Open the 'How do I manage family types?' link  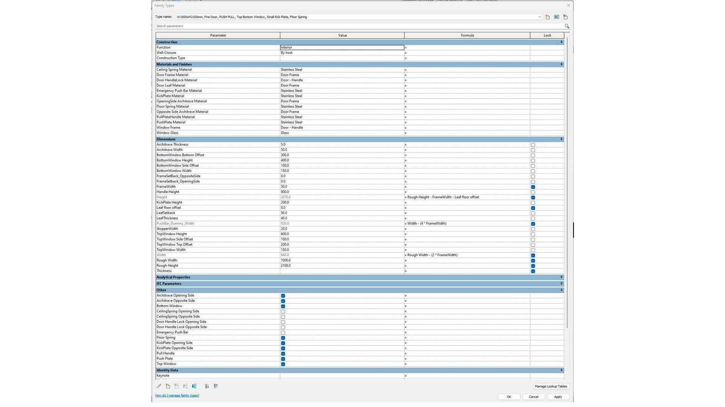click(177, 396)
